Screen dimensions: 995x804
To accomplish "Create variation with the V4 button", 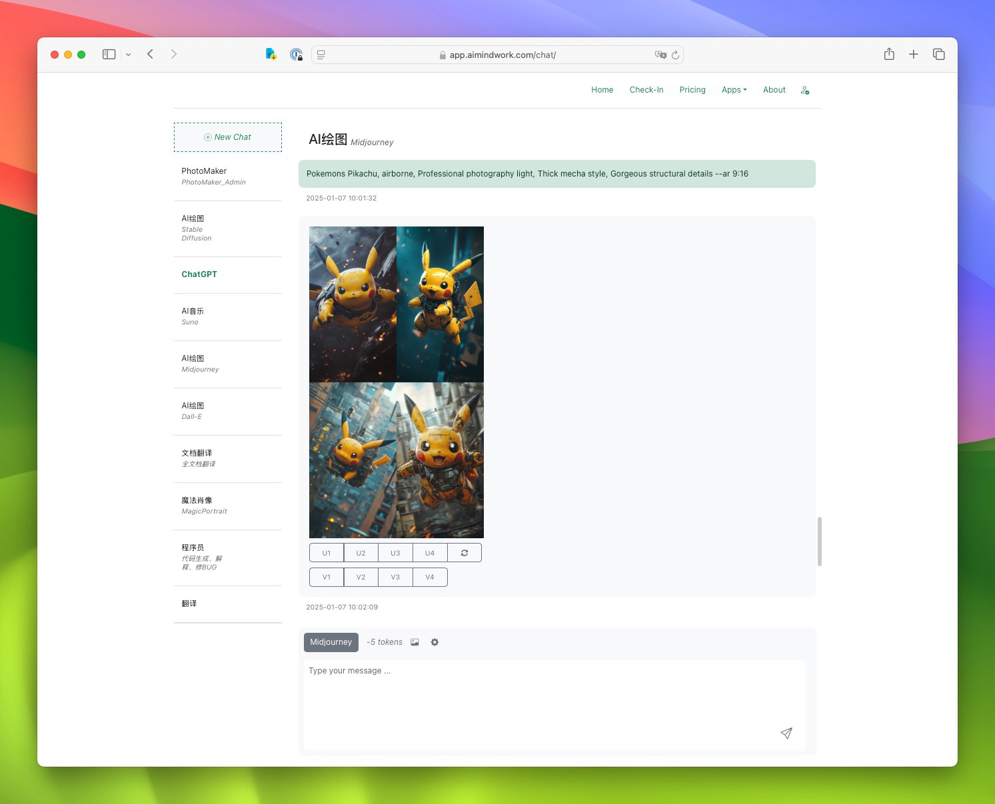I will 430,577.
